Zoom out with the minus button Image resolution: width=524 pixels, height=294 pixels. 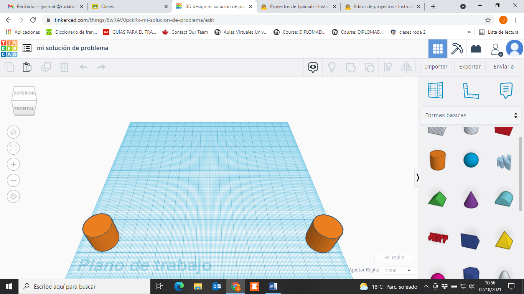pyautogui.click(x=13, y=180)
